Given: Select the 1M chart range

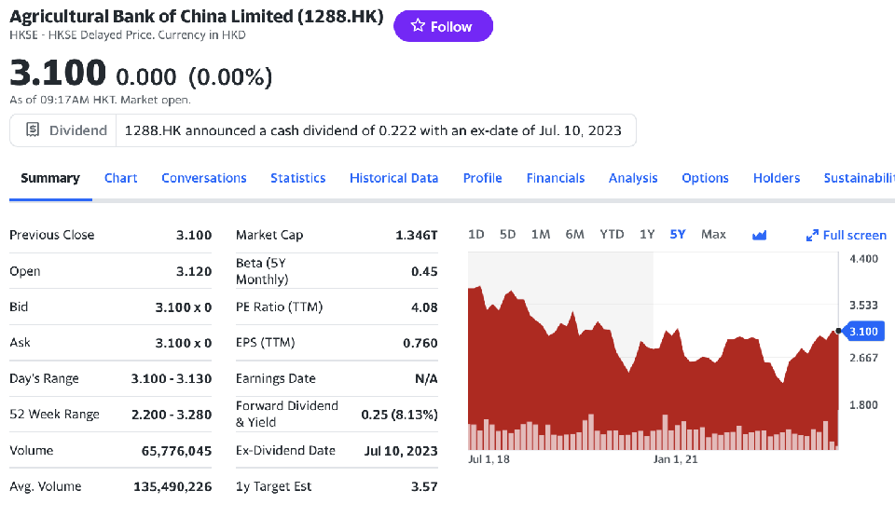Looking at the screenshot, I should tap(541, 235).
